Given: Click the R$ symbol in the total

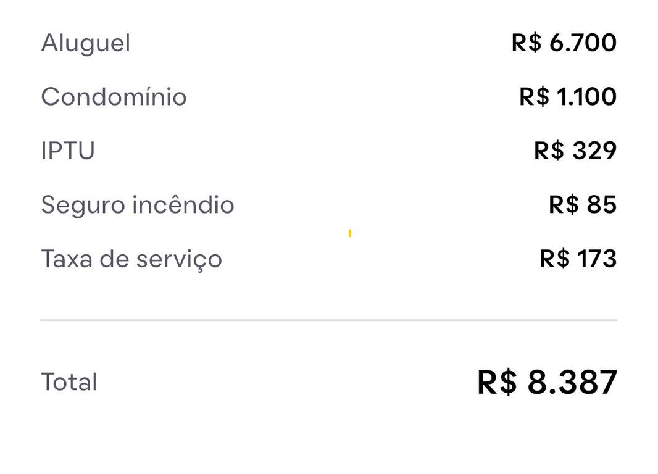Looking at the screenshot, I should (x=497, y=382).
